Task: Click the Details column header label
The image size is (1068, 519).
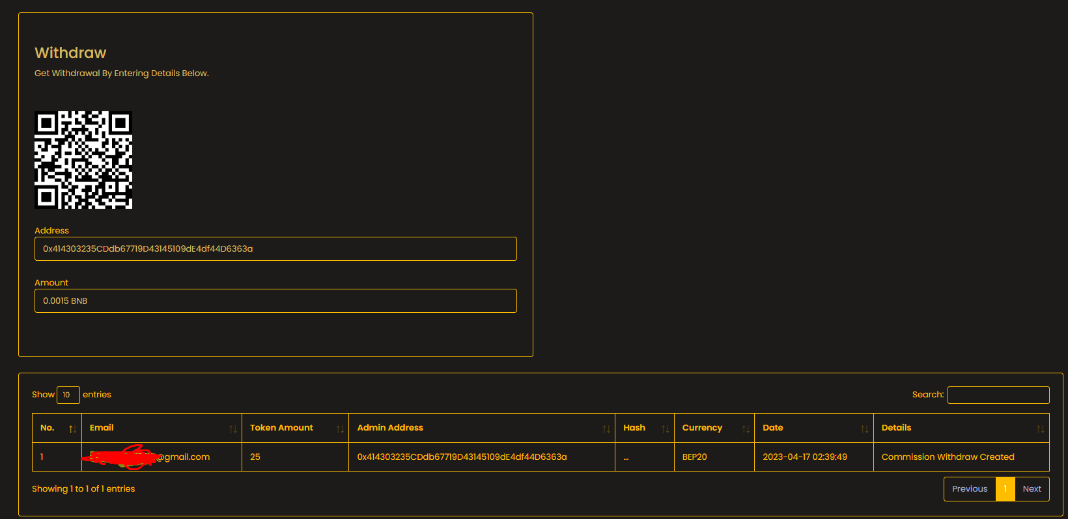Action: (x=897, y=428)
